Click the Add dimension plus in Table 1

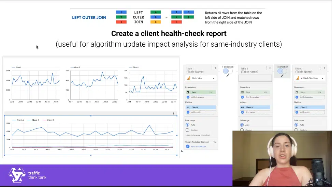(188, 97)
